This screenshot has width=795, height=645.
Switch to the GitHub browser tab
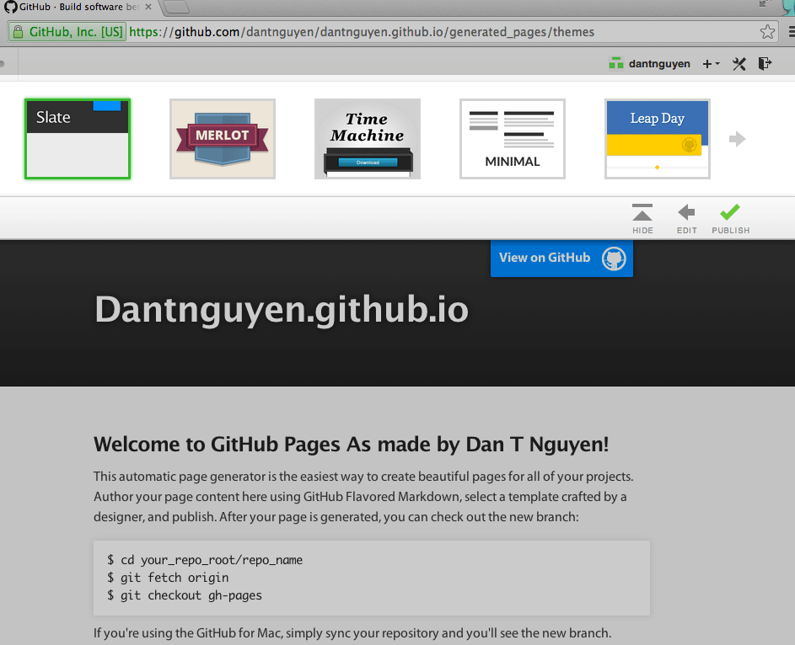79,7
